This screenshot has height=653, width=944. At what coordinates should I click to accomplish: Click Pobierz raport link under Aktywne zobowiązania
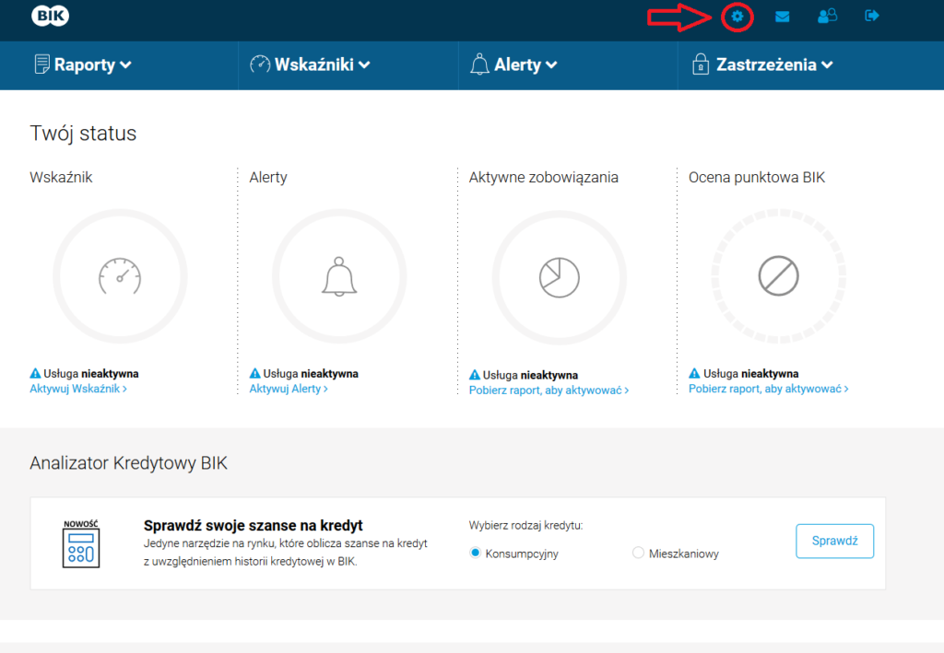549,391
